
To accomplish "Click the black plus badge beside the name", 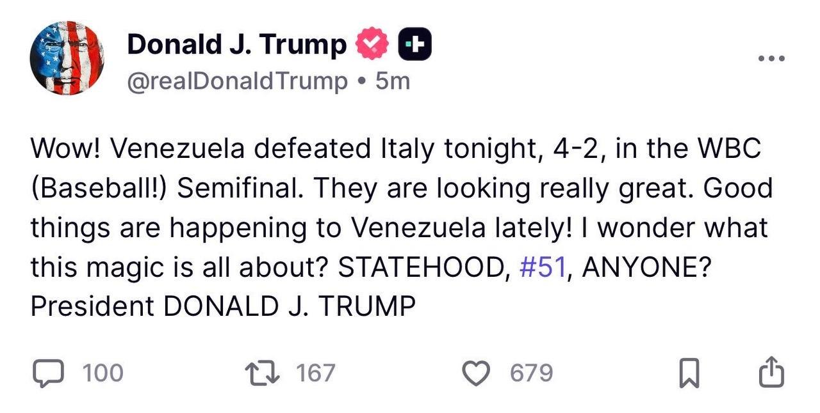I will pos(415,44).
